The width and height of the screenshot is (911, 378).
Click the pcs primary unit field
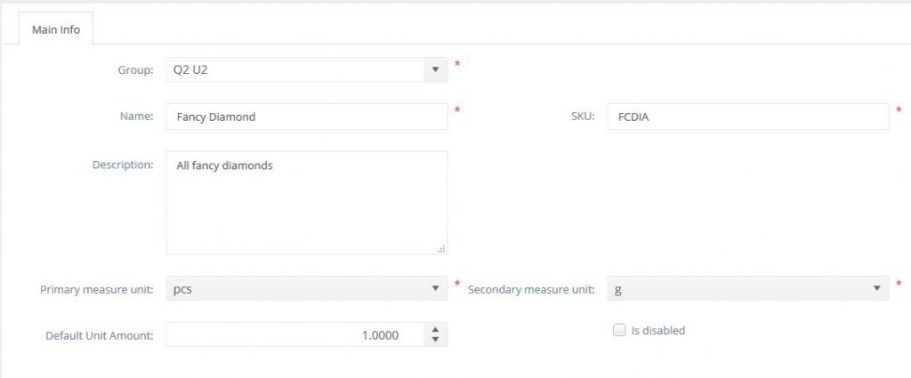294,288
